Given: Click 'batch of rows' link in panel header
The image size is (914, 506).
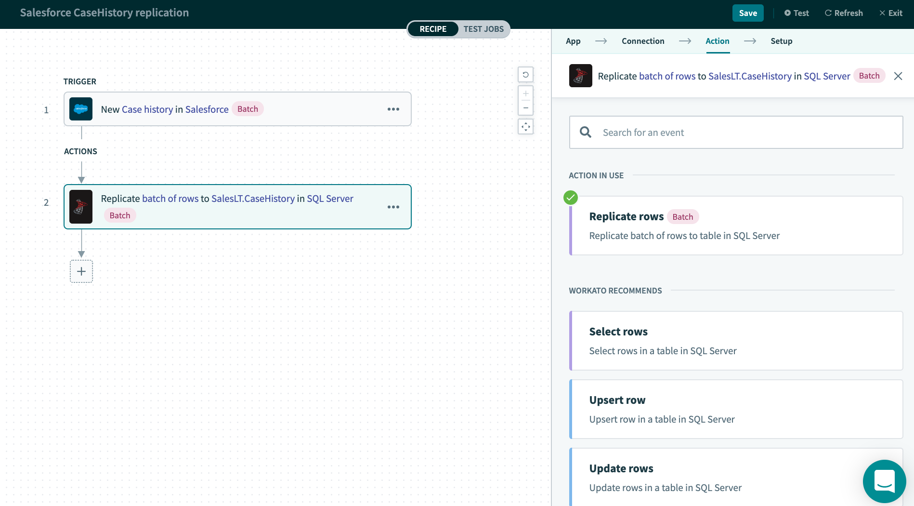Looking at the screenshot, I should [667, 76].
